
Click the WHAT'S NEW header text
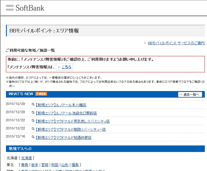point(21,94)
